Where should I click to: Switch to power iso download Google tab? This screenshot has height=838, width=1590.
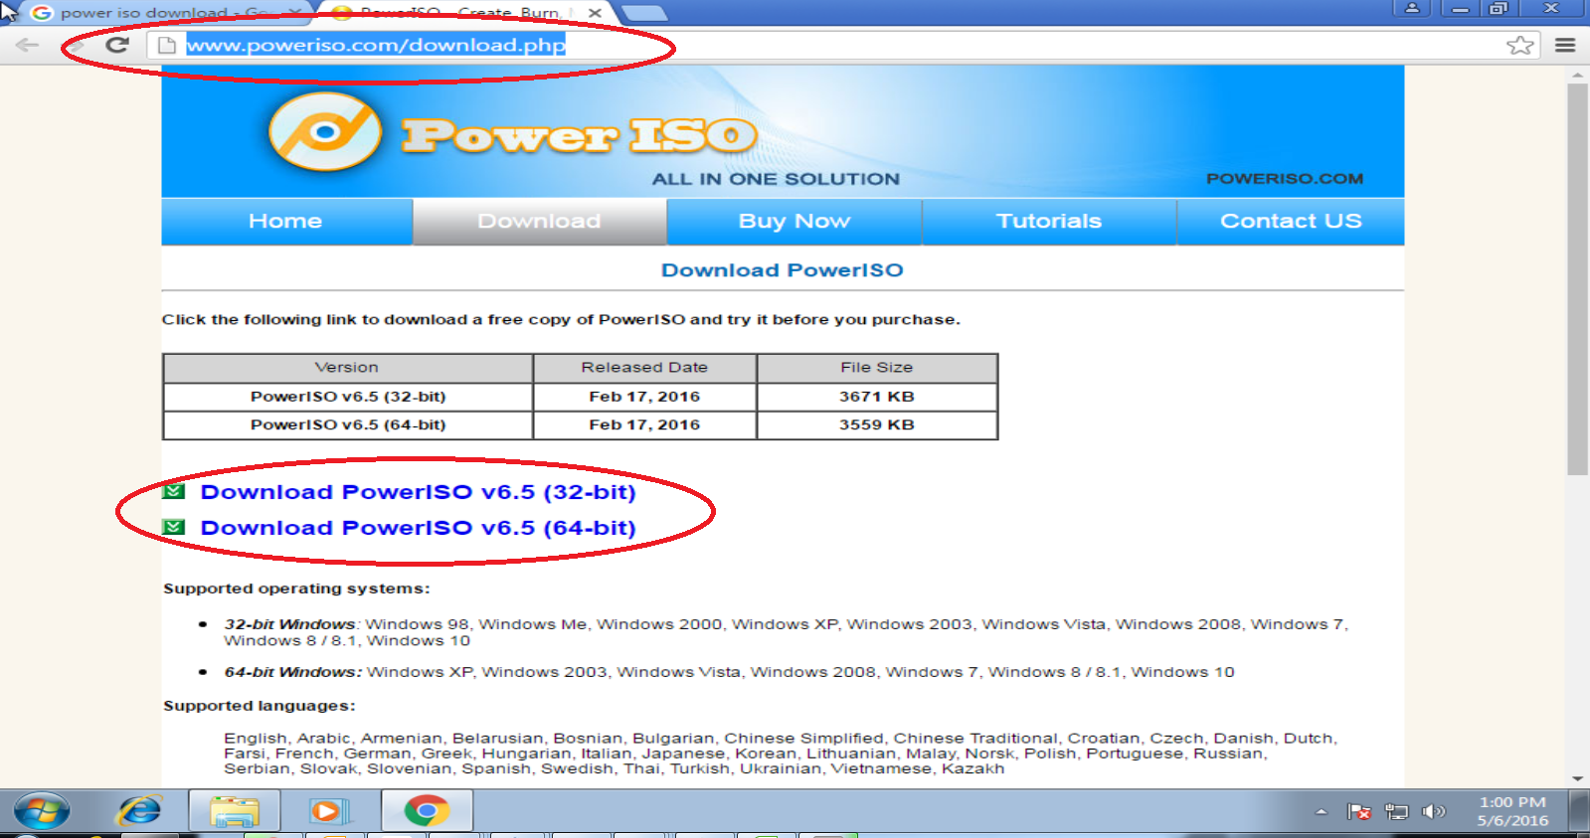point(164,13)
